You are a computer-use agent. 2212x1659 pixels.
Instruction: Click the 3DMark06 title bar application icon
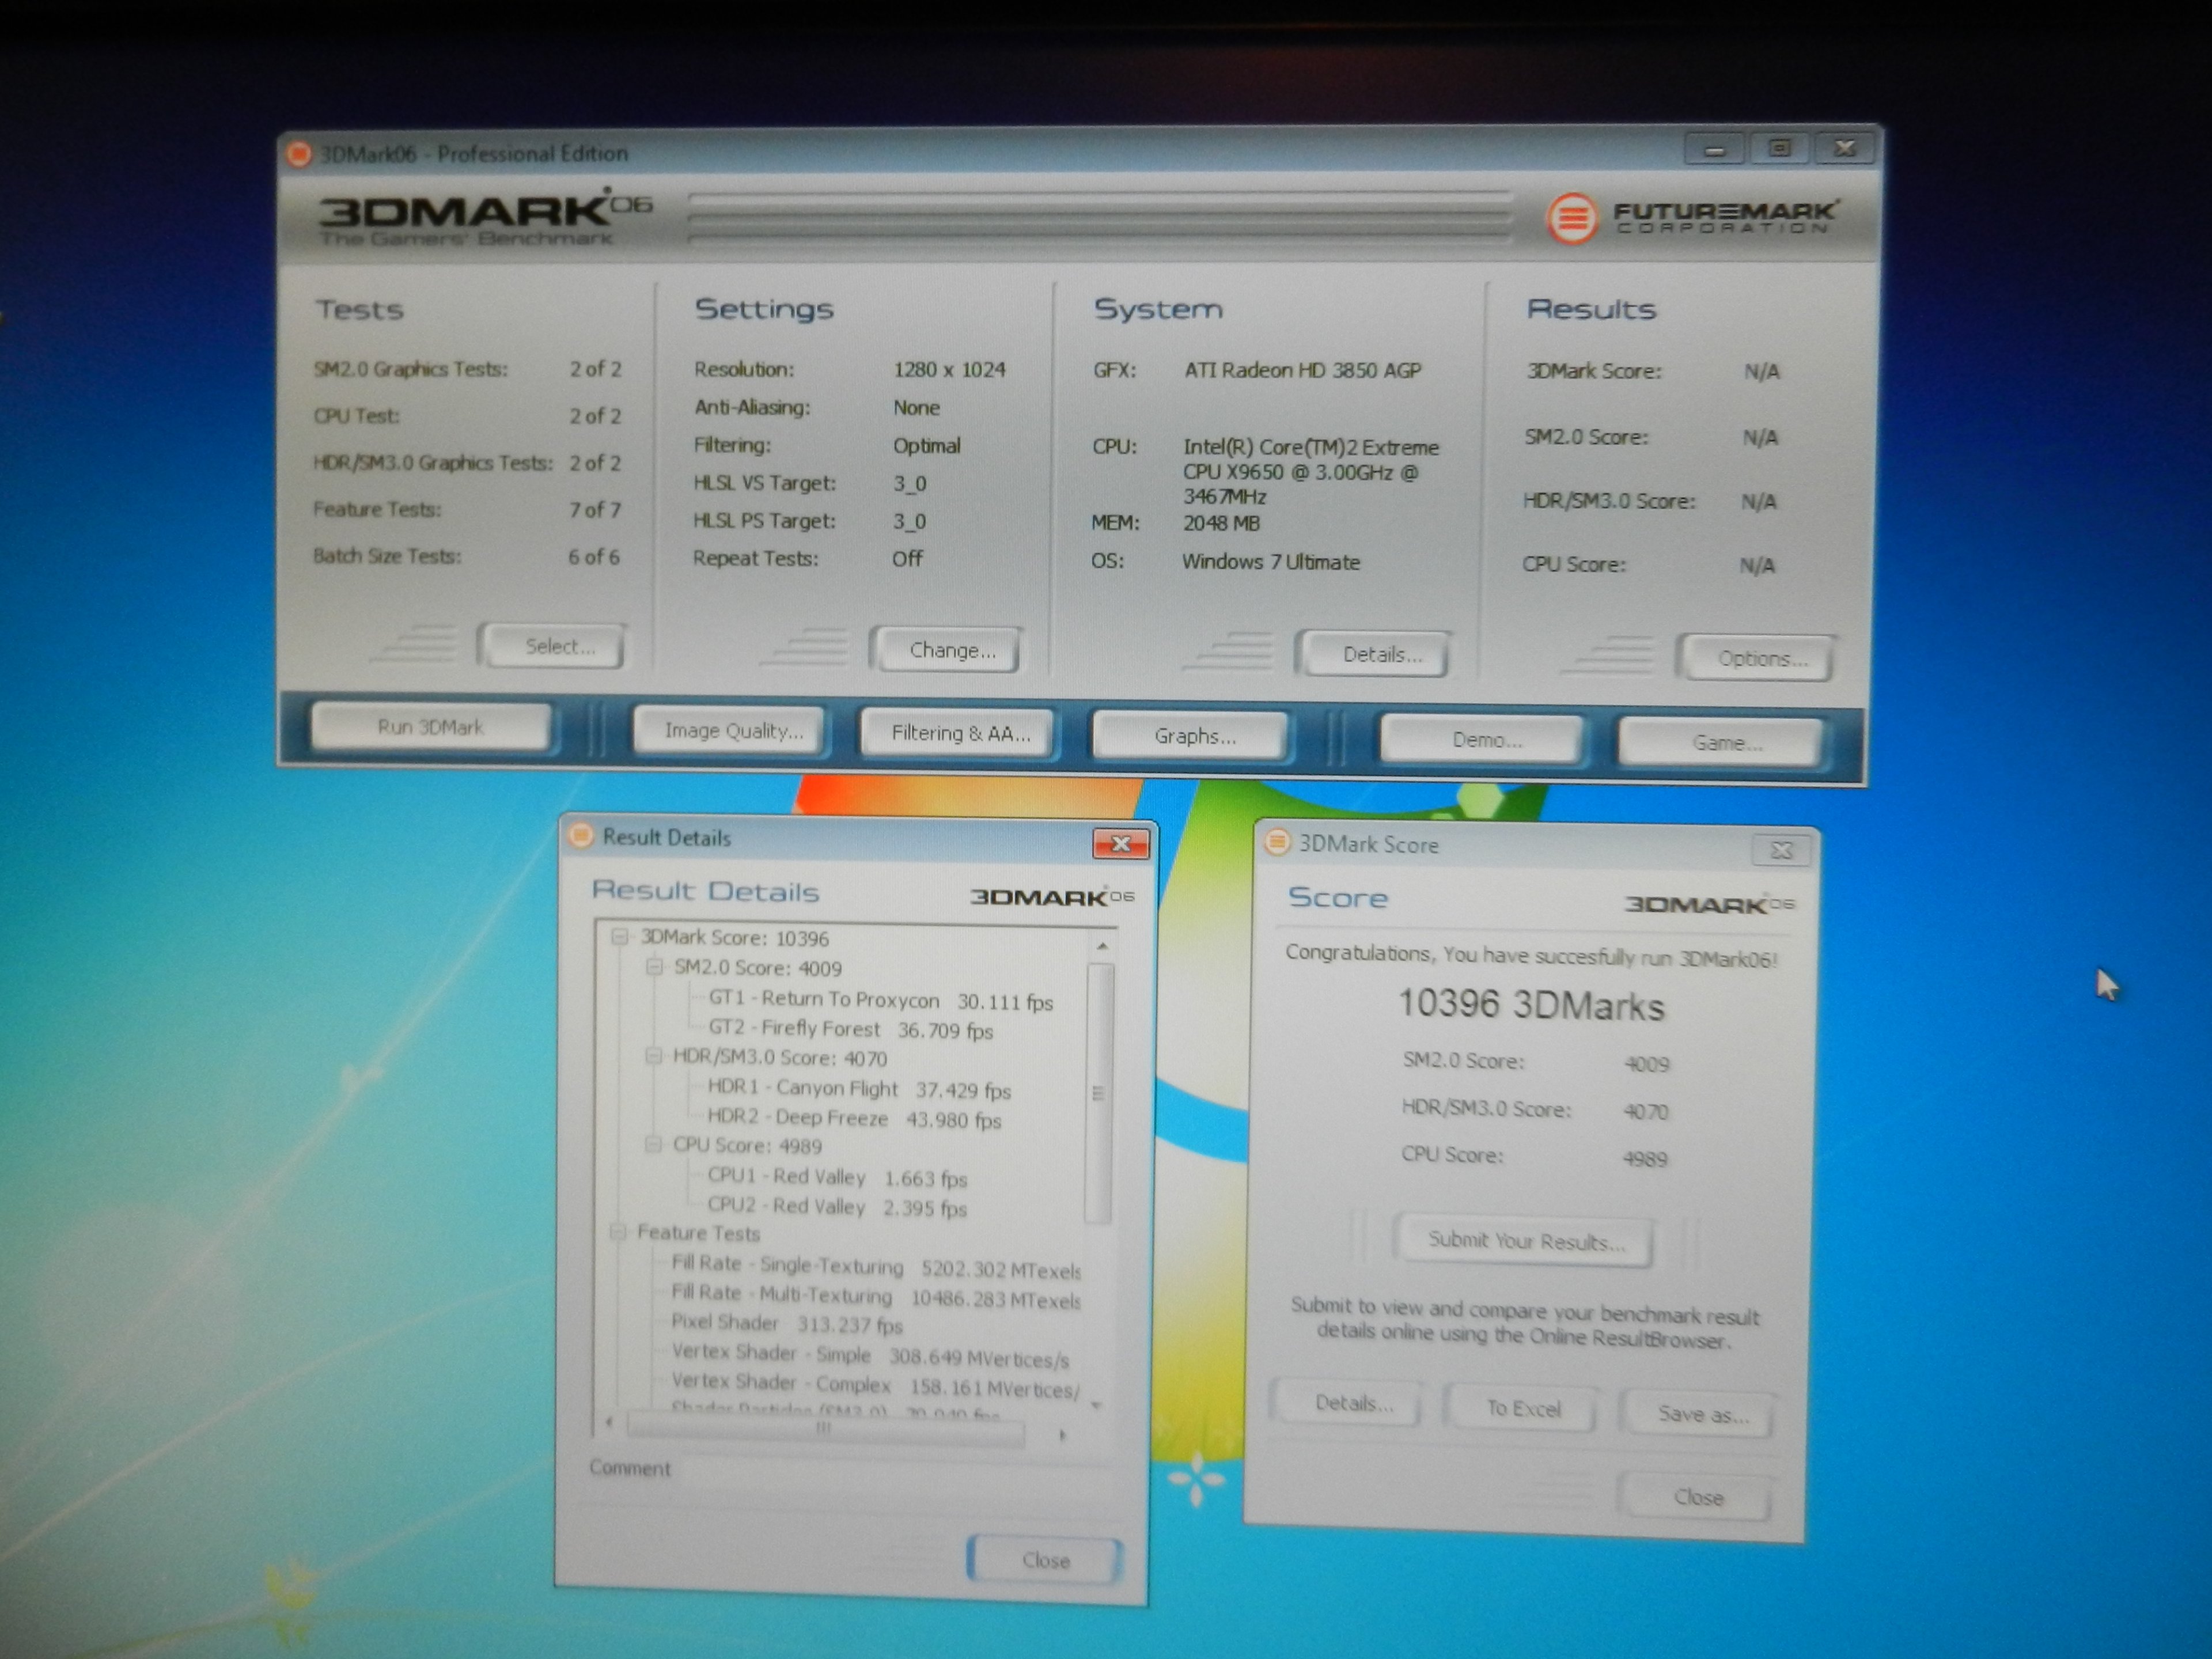point(298,154)
